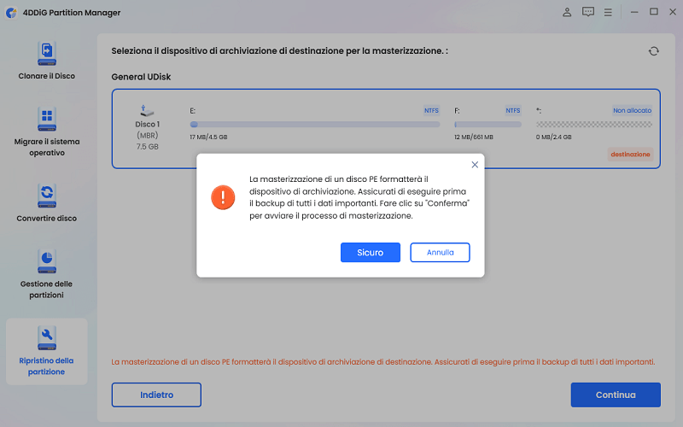Click the Non allocato tag
Screen dimensions: 683x427
pos(632,111)
